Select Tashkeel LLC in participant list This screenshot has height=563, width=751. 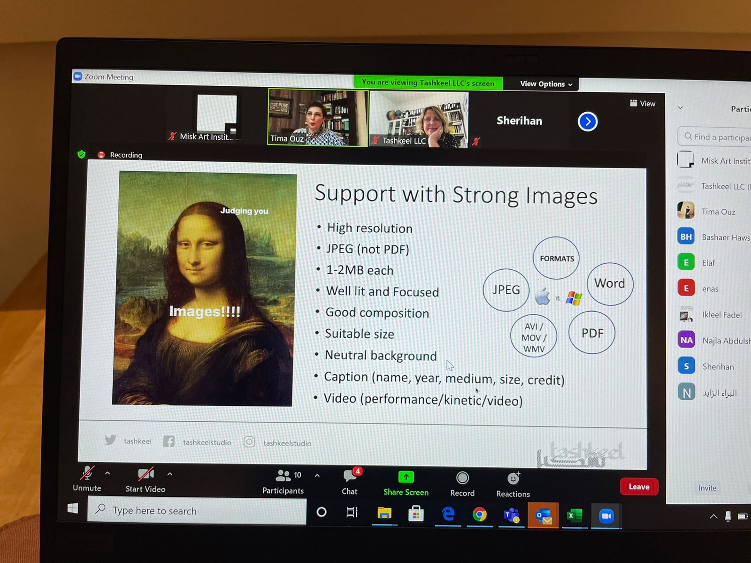(x=714, y=186)
